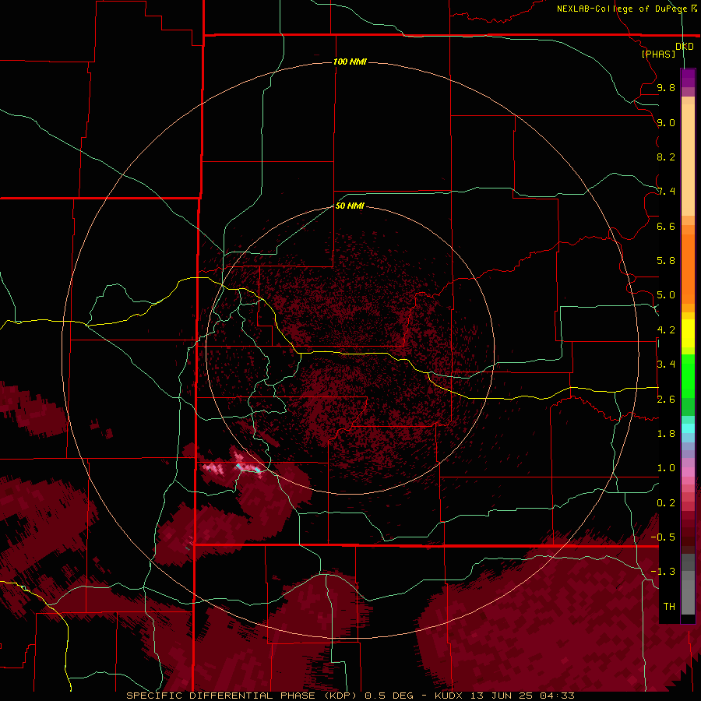The width and height of the screenshot is (701, 701).
Task: Click the cyan high-KDP echo core
Action: (257, 470)
